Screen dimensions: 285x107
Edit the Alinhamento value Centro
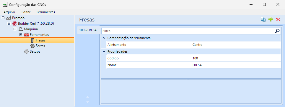point(236,45)
